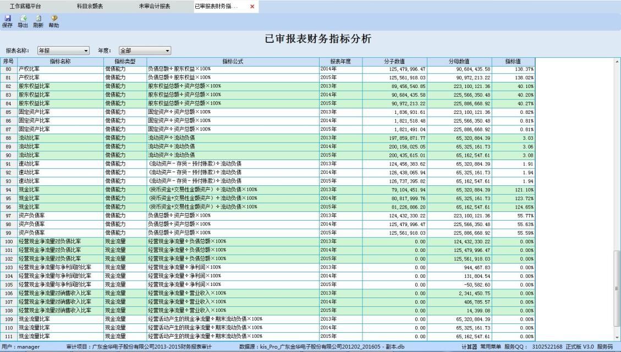Click the 审计项目 entry in the status bar

coord(139,347)
